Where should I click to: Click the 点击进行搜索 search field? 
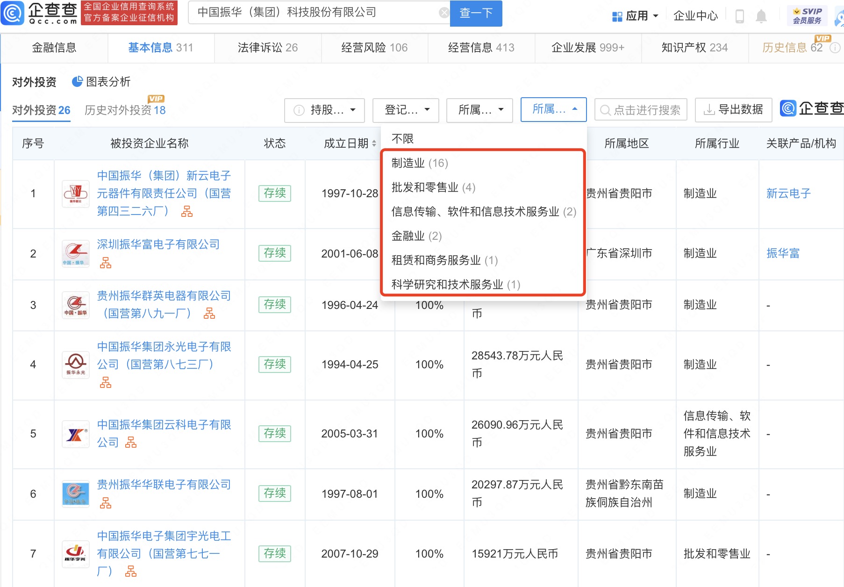click(x=640, y=110)
